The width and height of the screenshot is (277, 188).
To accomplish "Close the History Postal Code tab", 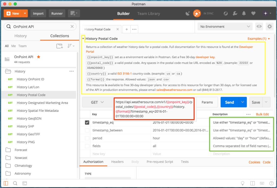I will 117,29.
